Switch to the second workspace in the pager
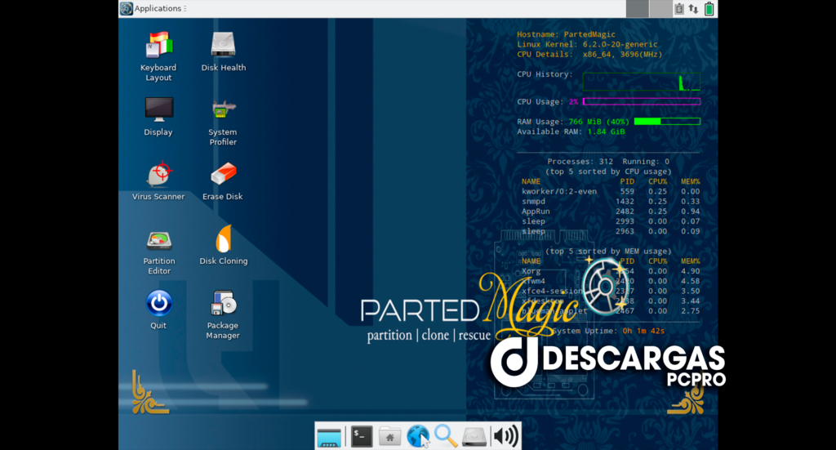This screenshot has height=450, width=836. click(x=660, y=8)
